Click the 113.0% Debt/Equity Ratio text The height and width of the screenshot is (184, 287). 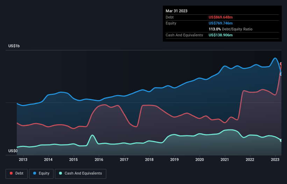click(x=230, y=29)
